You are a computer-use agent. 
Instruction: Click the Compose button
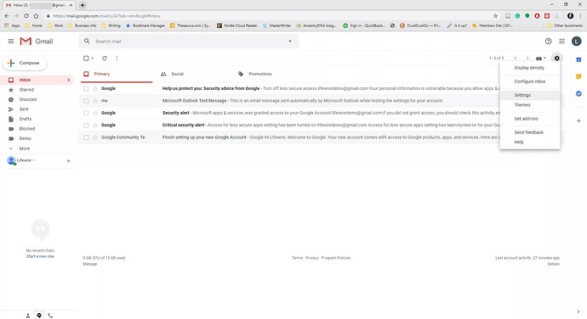pos(25,63)
